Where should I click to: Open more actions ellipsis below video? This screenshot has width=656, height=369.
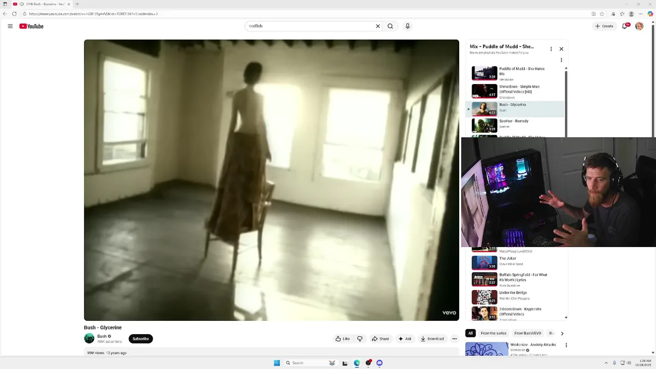454,339
